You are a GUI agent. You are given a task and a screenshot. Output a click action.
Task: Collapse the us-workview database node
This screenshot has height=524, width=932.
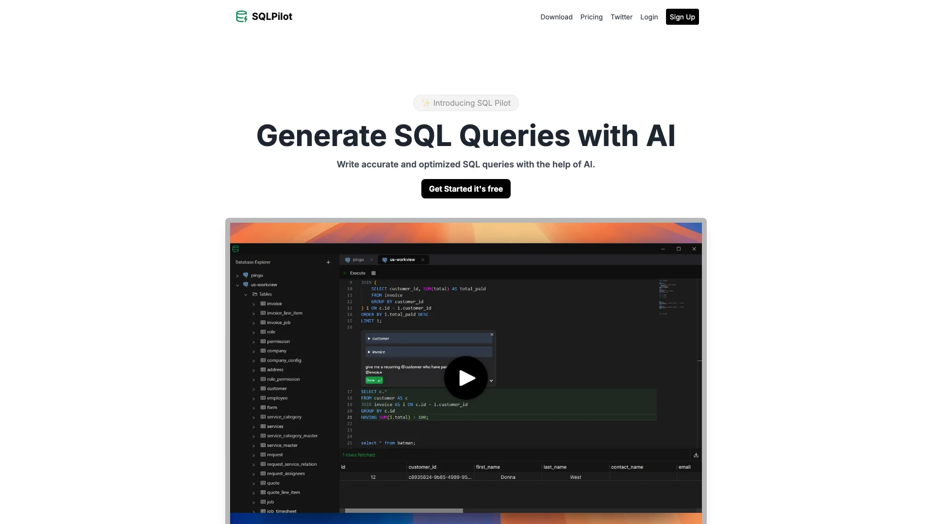[237, 285]
